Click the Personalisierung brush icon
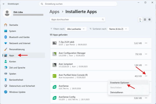This screenshot has height=104, width=156. [x=6, y=49]
